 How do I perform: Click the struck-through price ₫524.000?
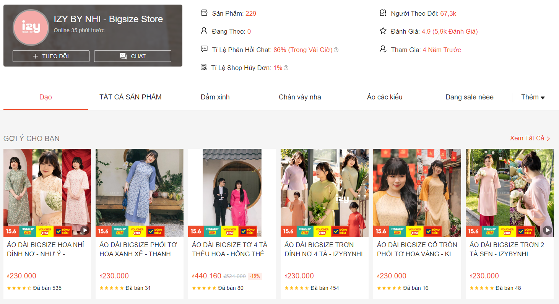click(234, 276)
